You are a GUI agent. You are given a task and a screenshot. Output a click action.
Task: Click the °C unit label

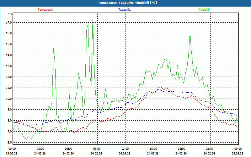(x=10, y=14)
